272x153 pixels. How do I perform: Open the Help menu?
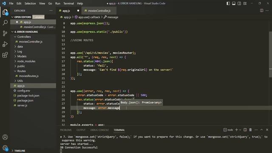pyautogui.click(x=80, y=3)
